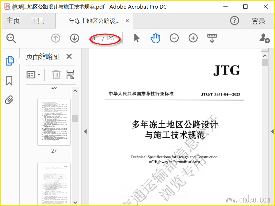
Task: Click the document vertical scrollbar thumb
Action: coord(265,62)
